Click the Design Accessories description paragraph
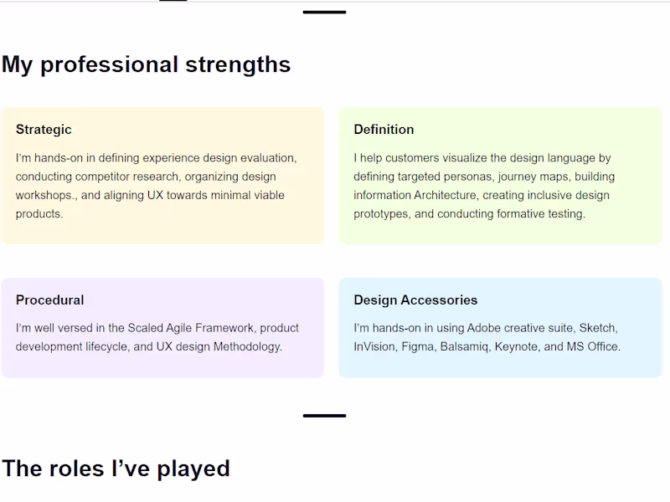The height and width of the screenshot is (502, 670). coord(487,337)
